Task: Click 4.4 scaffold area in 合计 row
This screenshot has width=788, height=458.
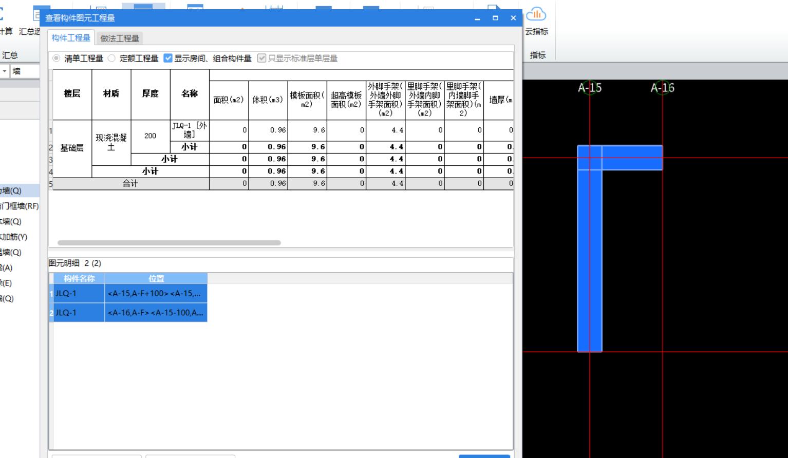Action: coord(386,183)
